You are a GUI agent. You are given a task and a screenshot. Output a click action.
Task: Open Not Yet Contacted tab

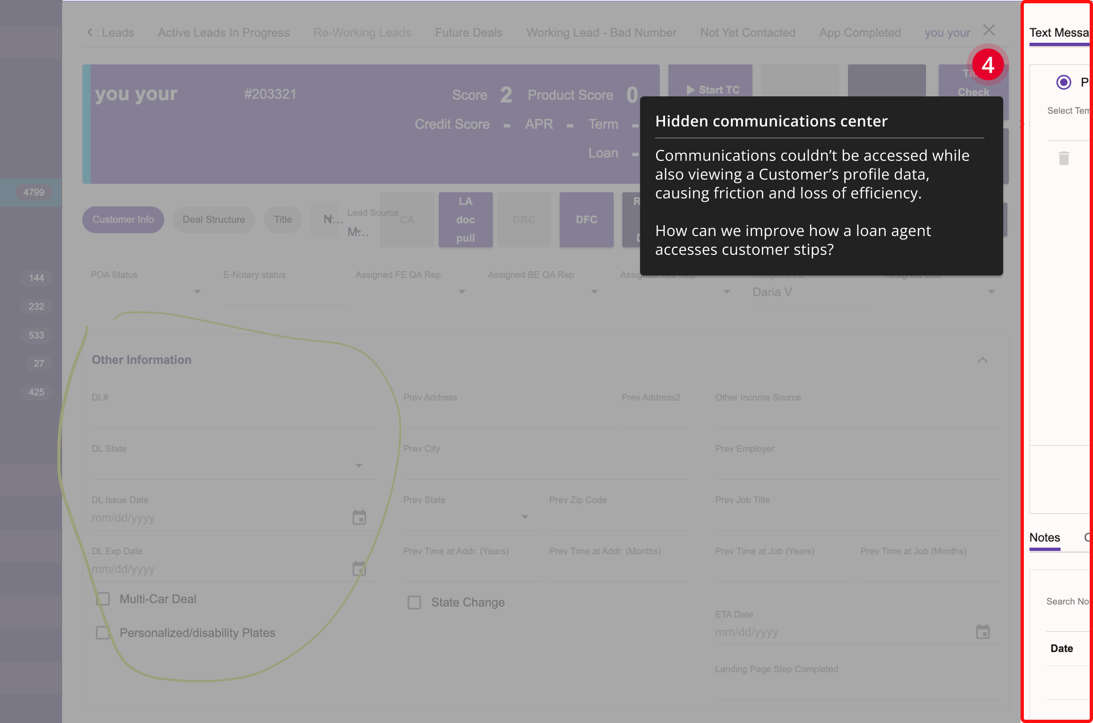click(748, 32)
